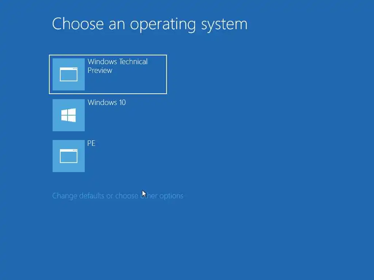The image size is (374, 280).
Task: Click the PE window tile icon
Action: click(x=68, y=156)
